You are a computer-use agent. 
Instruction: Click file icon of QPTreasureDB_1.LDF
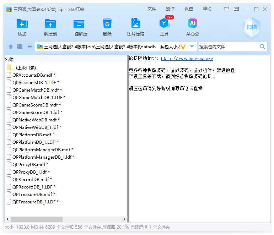(x=9, y=202)
